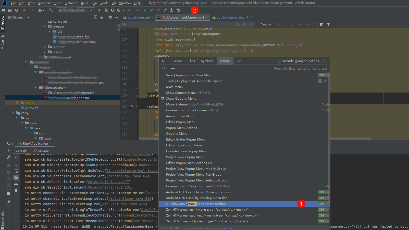Image resolution: width=409 pixels, height=230 pixels.
Task: Toggle Deployment Automatic Upload switch
Action: click(x=323, y=81)
